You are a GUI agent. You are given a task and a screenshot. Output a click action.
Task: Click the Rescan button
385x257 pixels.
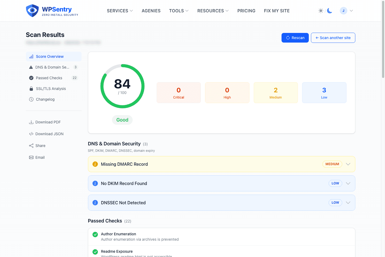click(295, 38)
